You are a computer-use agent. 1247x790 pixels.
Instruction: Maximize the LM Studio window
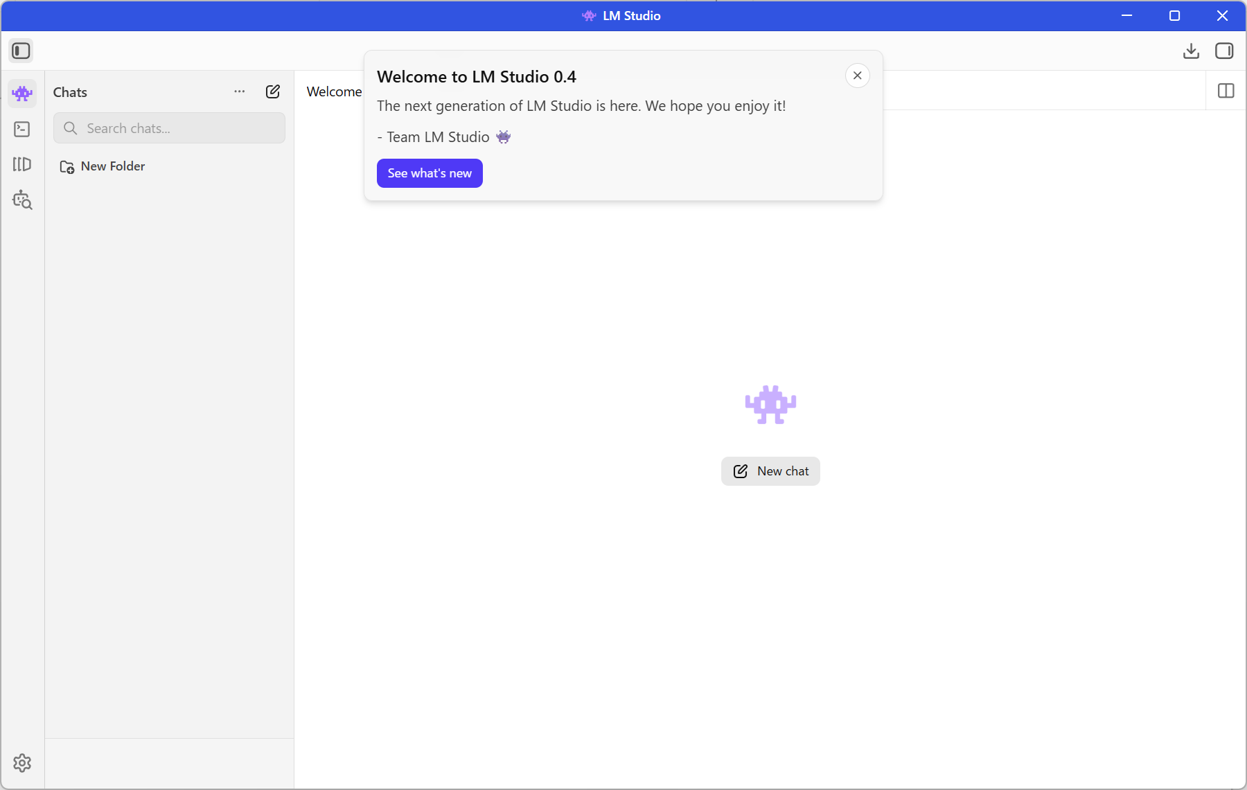[x=1174, y=15]
